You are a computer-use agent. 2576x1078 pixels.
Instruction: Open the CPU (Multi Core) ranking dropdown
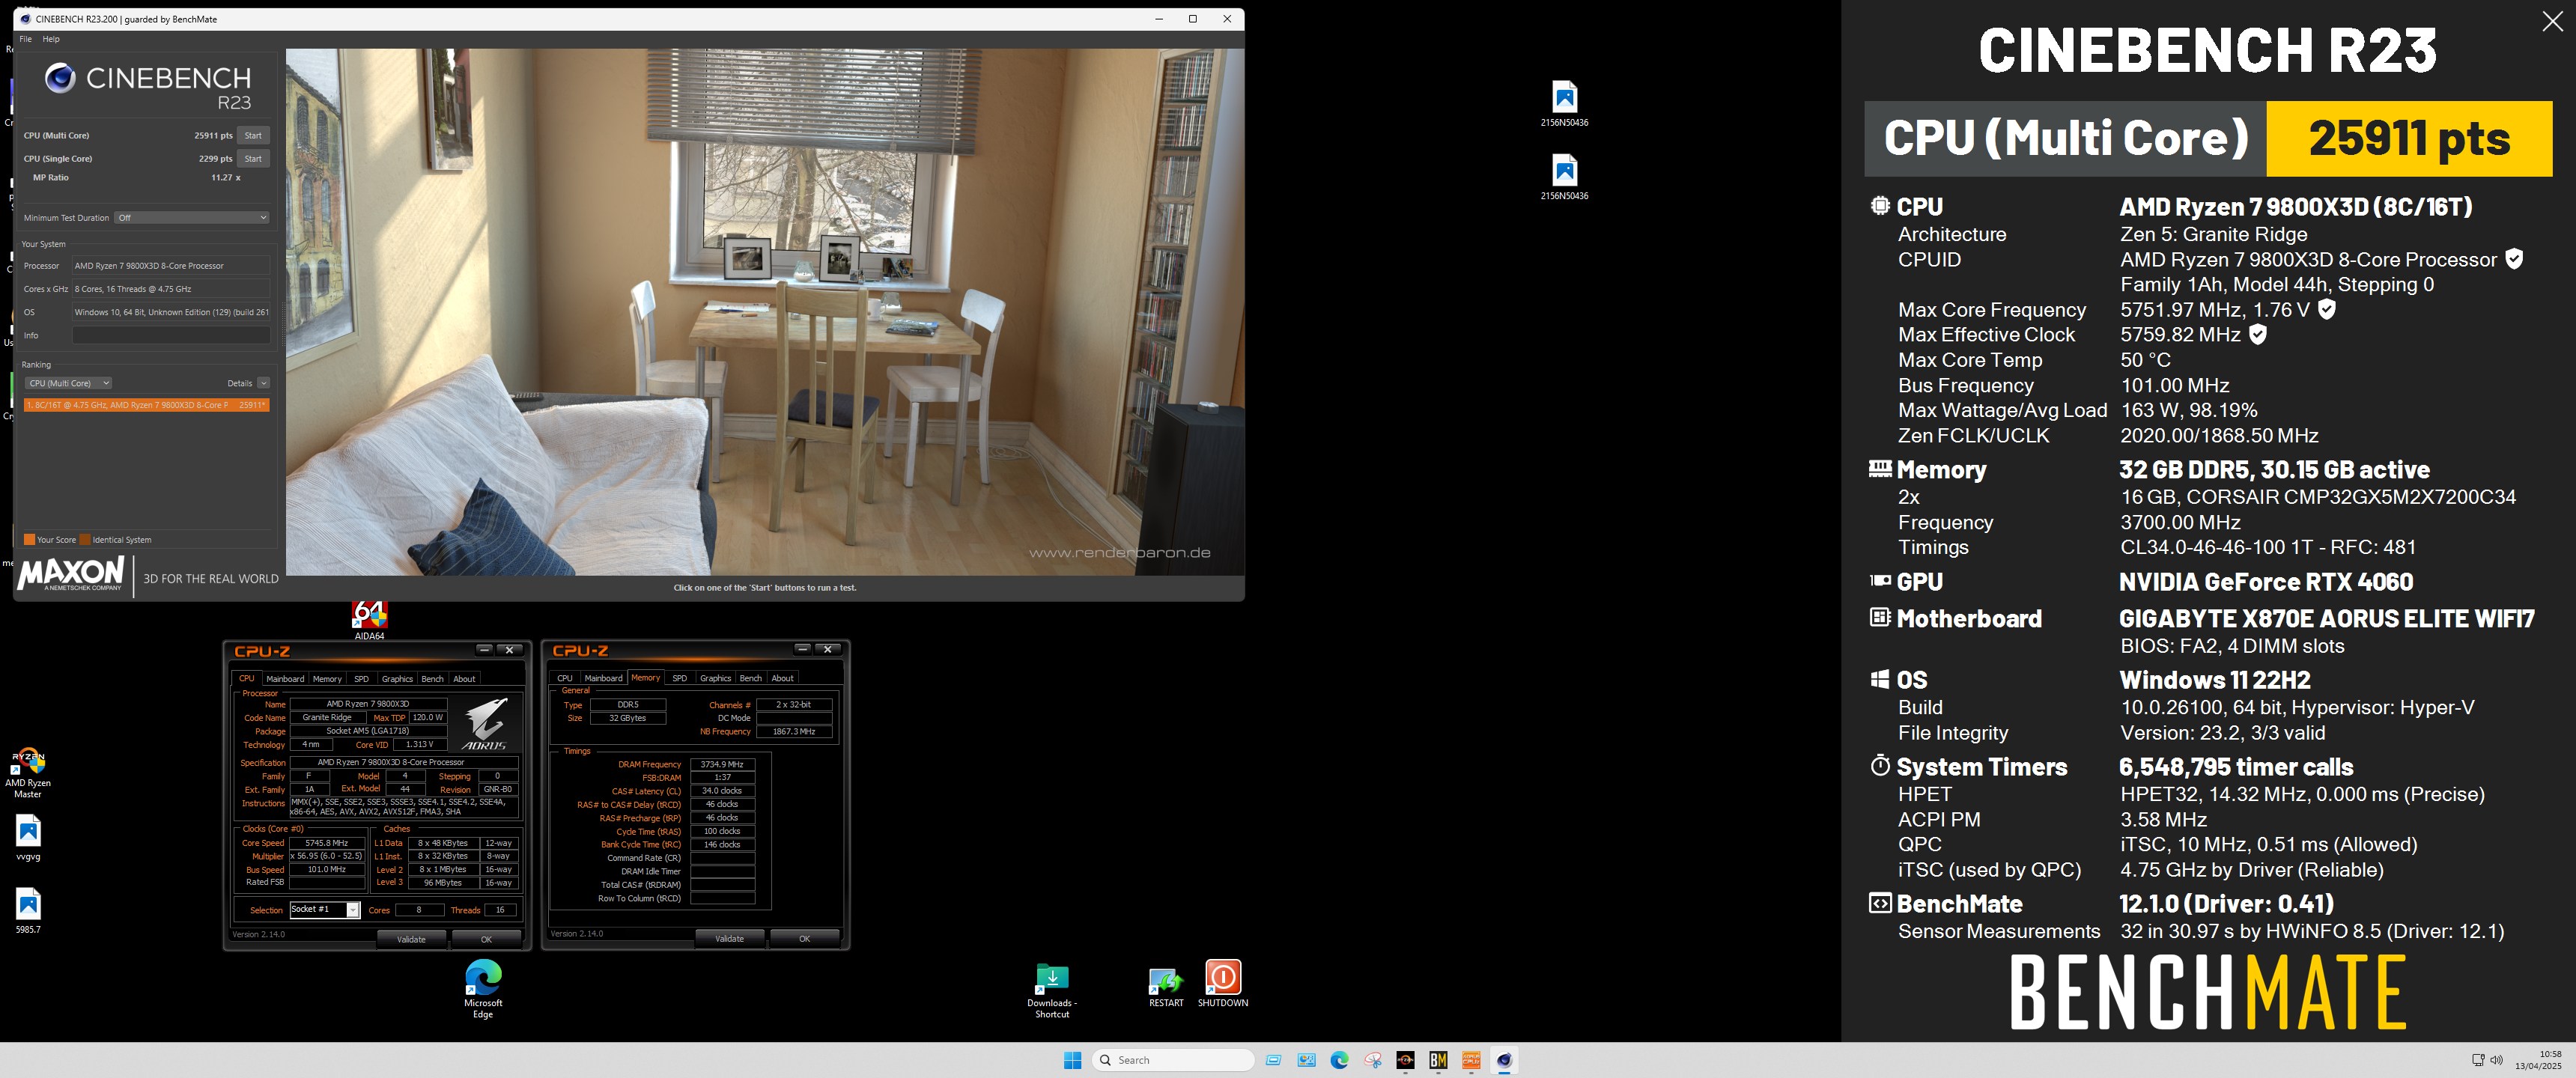(68, 383)
